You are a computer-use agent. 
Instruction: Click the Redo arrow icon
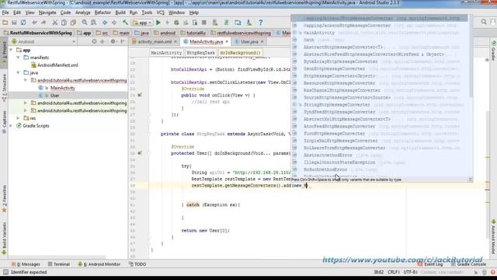(x=43, y=23)
